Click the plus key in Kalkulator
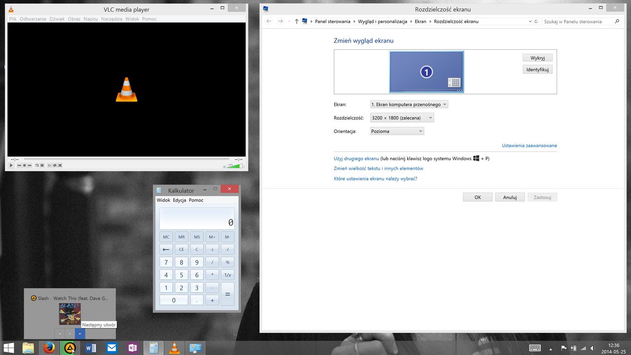 pos(212,300)
